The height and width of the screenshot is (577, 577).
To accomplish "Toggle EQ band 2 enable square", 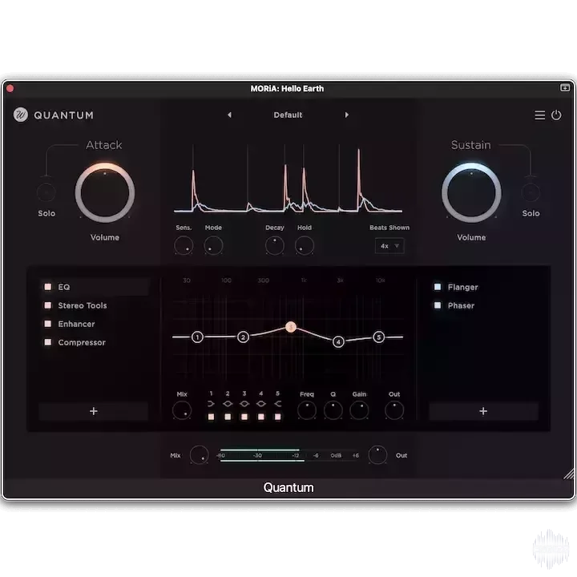I will point(228,417).
